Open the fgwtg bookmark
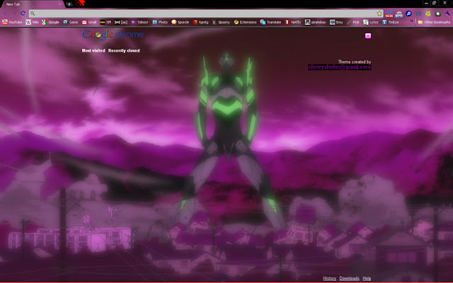453x283 pixels. [200, 22]
